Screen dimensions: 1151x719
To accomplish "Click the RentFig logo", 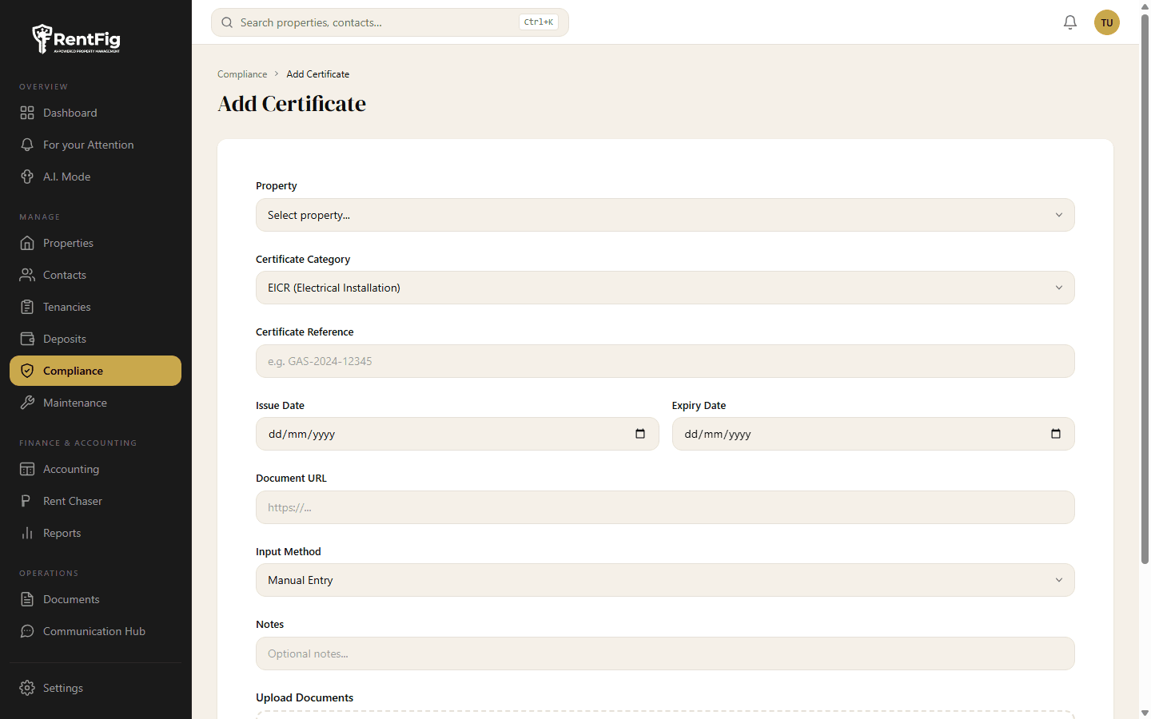I will (76, 38).
